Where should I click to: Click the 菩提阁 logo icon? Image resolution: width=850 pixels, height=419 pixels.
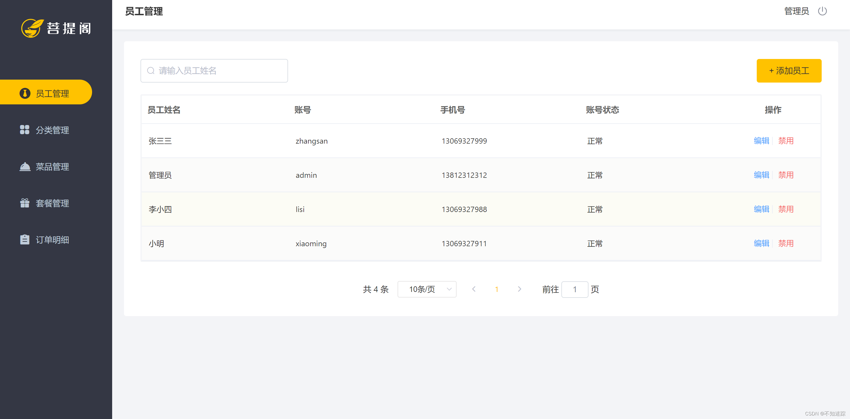32,28
